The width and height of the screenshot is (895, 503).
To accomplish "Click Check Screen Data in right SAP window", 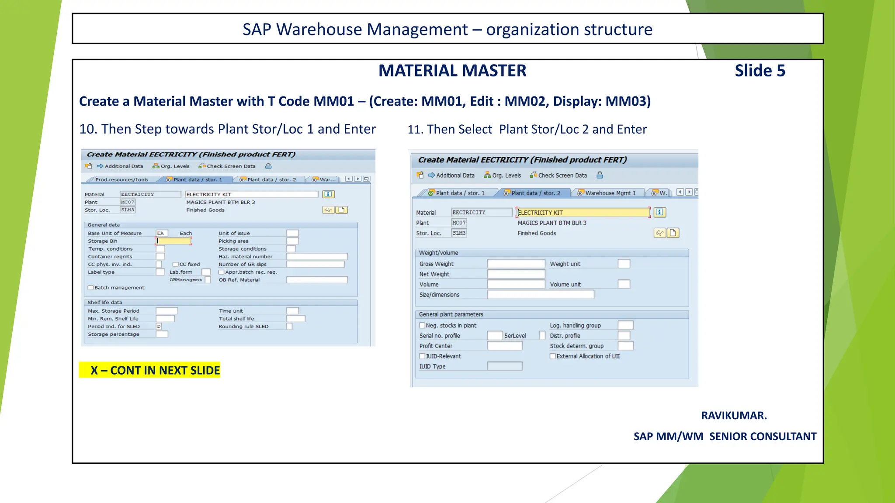I will point(558,176).
